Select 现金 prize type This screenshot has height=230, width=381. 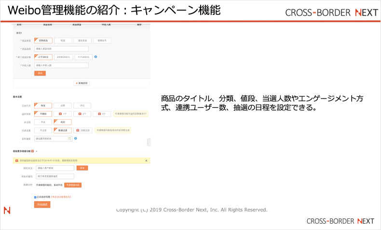[63, 41]
